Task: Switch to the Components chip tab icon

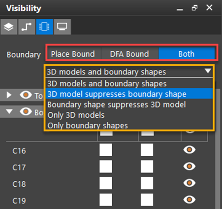Action: 44,27
